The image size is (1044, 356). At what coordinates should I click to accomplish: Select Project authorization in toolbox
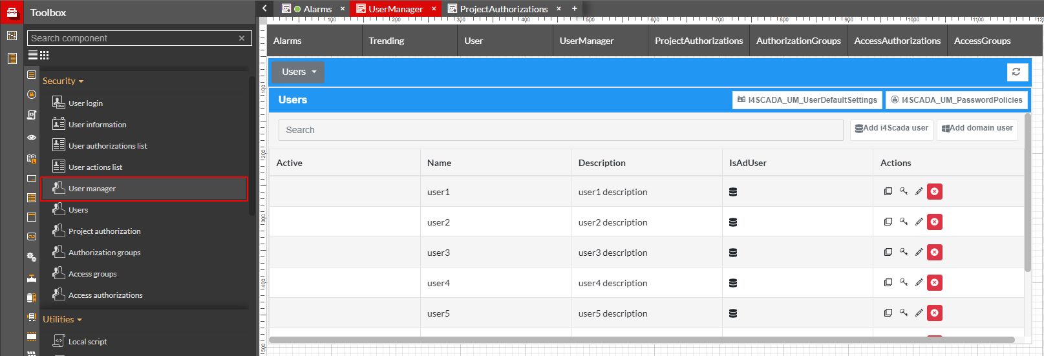(x=104, y=231)
